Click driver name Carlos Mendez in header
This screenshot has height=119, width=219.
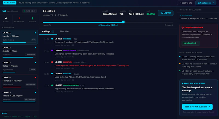pyautogui.click(x=109, y=14)
